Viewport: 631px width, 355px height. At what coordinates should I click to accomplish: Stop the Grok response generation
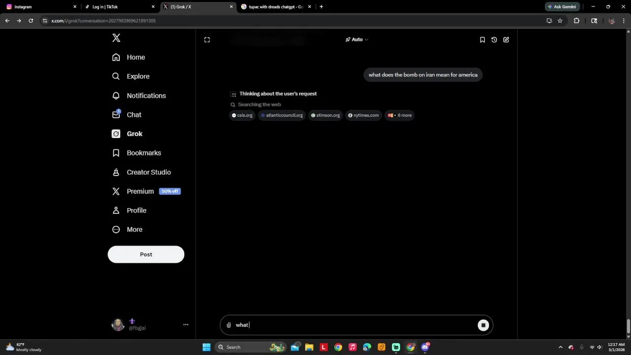[483, 325]
